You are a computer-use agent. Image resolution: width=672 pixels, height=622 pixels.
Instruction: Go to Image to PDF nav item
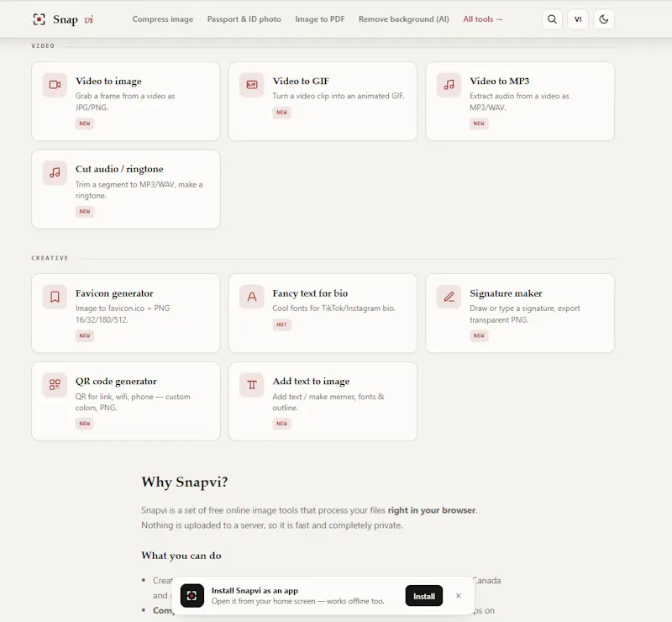(320, 19)
